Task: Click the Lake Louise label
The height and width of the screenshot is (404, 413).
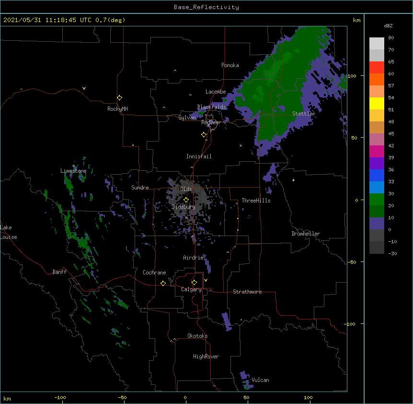Action: pos(9,232)
